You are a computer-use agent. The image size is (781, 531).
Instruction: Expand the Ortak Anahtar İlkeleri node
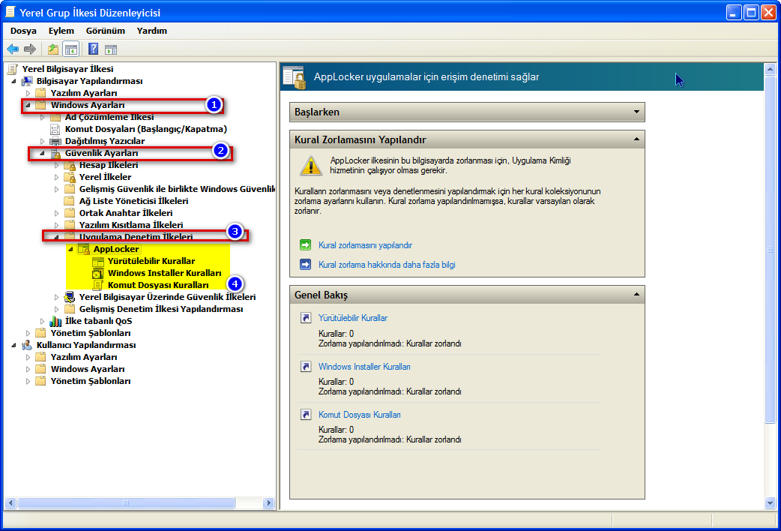coord(56,213)
